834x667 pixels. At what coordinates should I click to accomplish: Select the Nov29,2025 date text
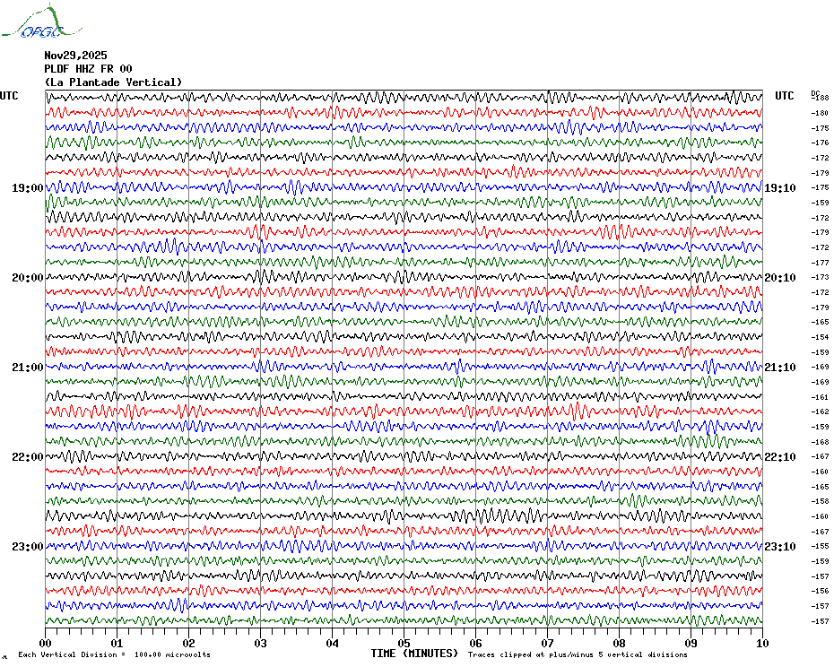(x=75, y=56)
